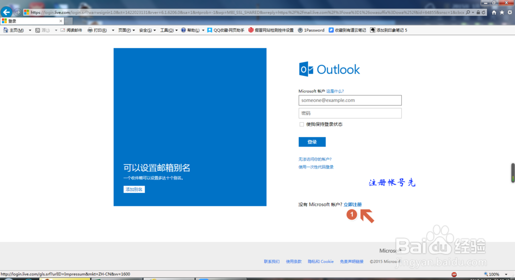Open the browser Tools gear icon
The height and width of the screenshot is (280, 515).
point(510,12)
